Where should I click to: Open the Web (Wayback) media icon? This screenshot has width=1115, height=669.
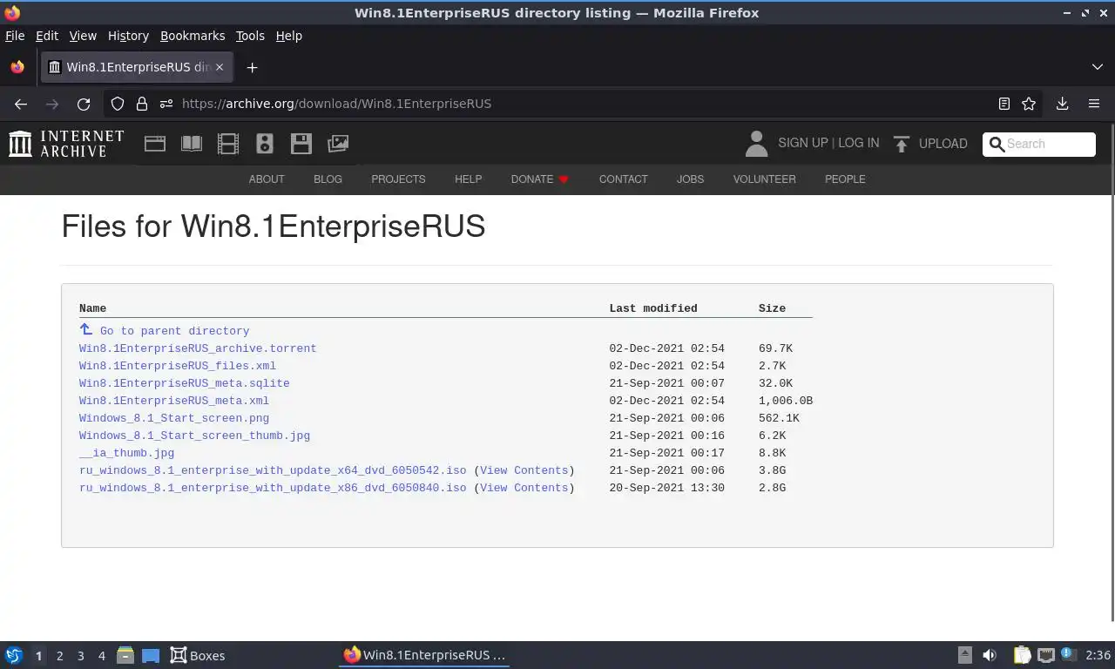coord(155,144)
